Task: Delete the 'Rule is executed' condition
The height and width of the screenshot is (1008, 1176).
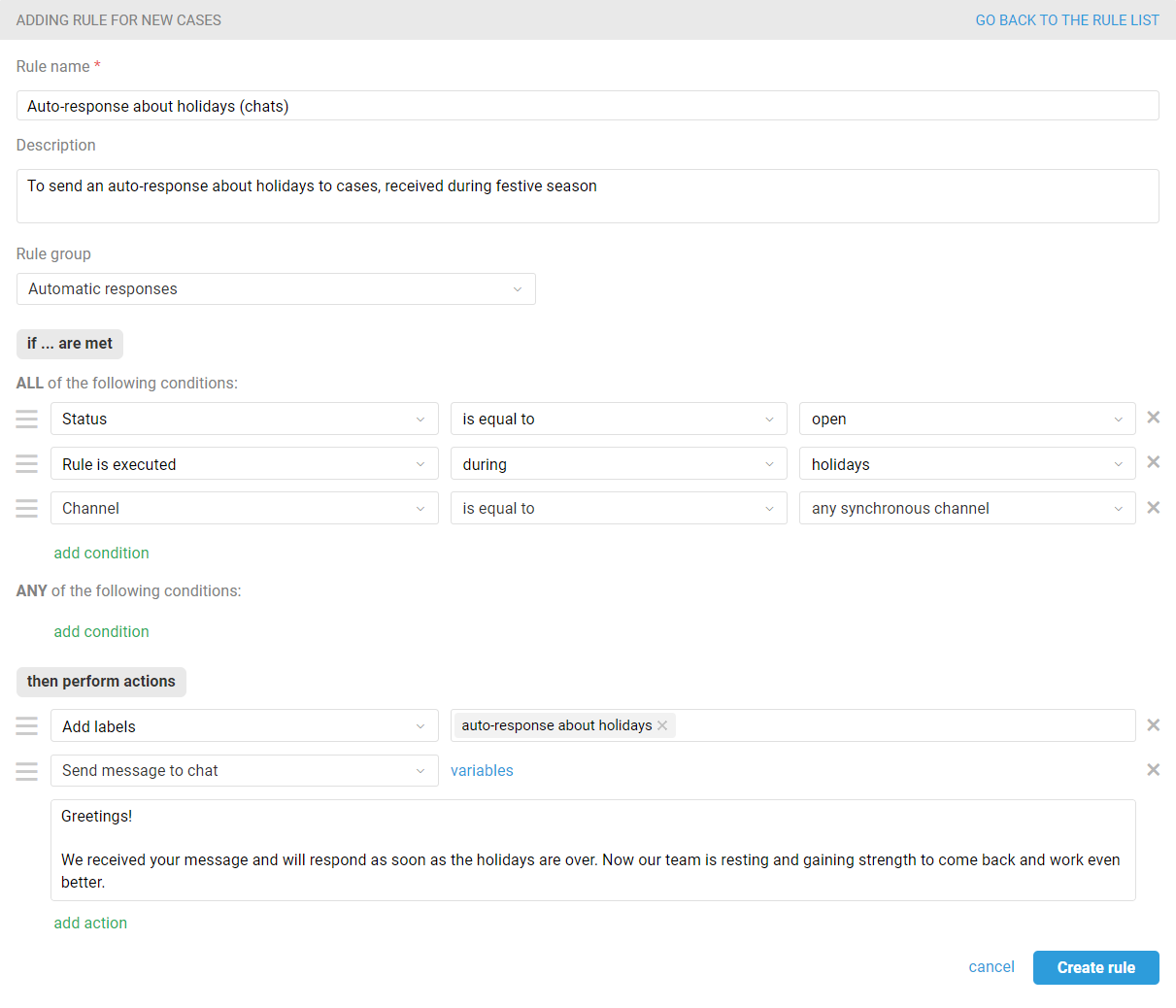Action: pyautogui.click(x=1153, y=462)
